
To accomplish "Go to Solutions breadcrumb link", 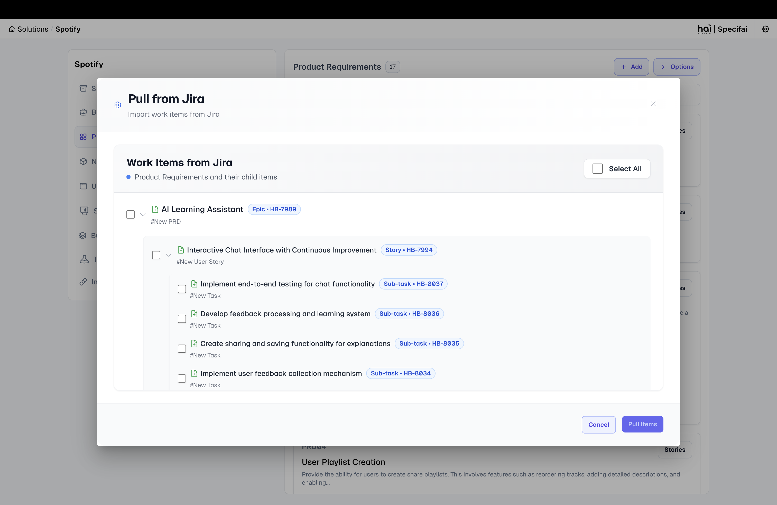I will 33,29.
